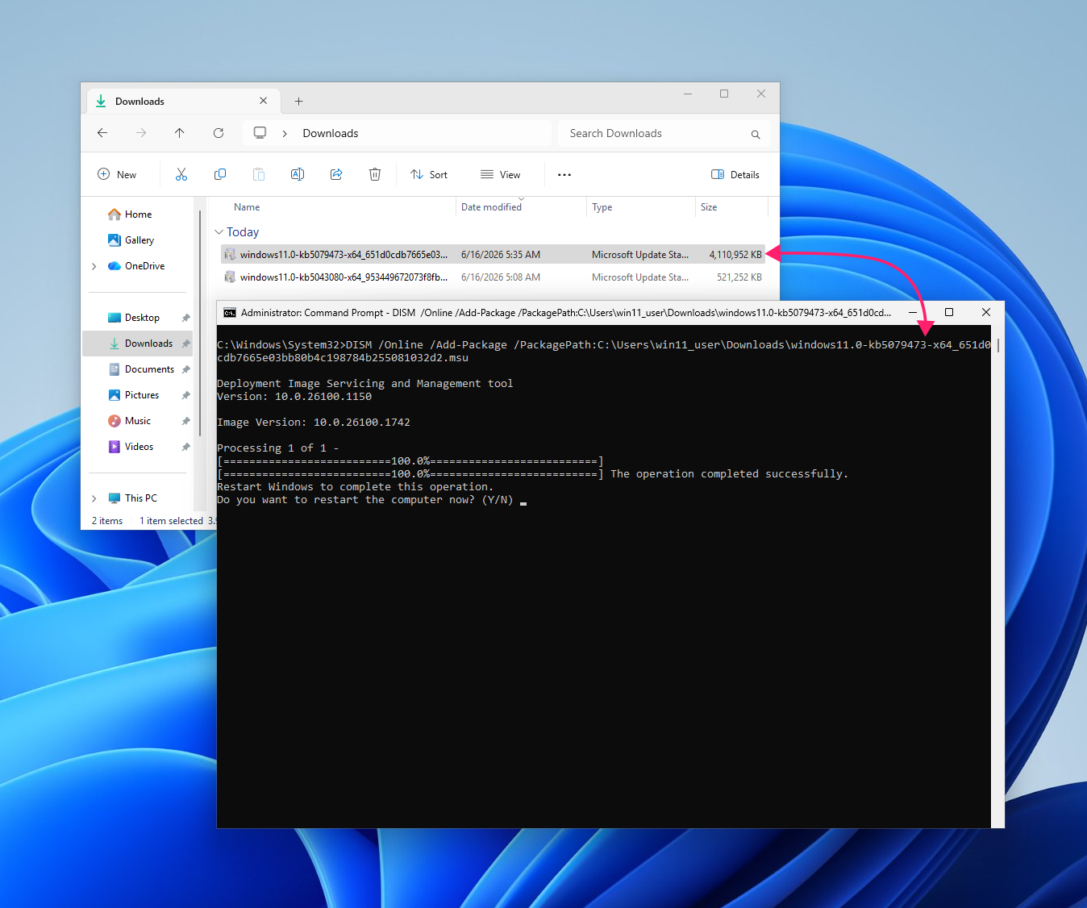Click the Delete trash icon in Explorer
The height and width of the screenshot is (908, 1087).
click(375, 174)
